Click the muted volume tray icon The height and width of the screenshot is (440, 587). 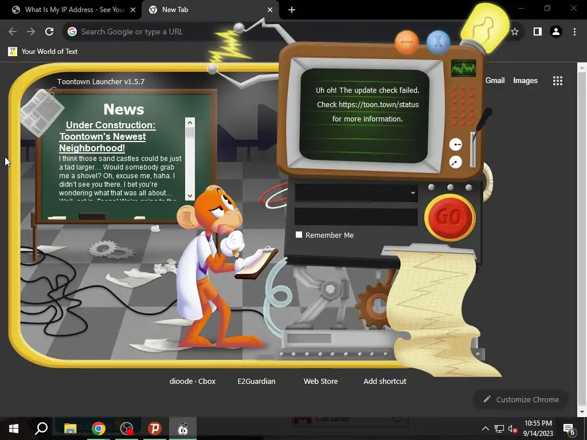[513, 429]
